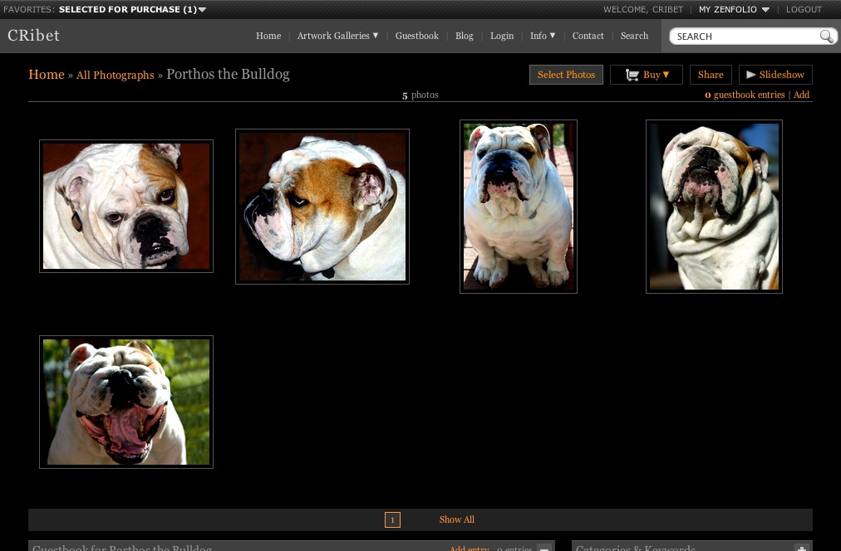841x551 pixels.
Task: Open the Buy options dropdown
Action: point(665,75)
